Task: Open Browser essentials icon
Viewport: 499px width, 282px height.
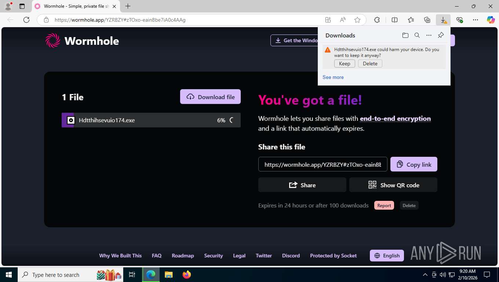Action: [459, 20]
